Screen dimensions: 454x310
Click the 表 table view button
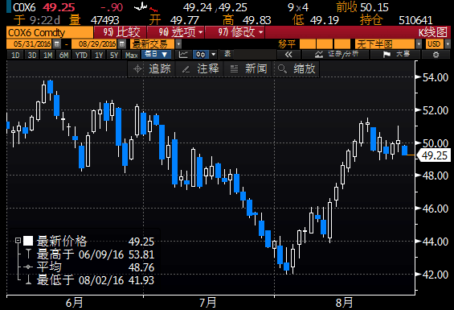tap(227, 54)
